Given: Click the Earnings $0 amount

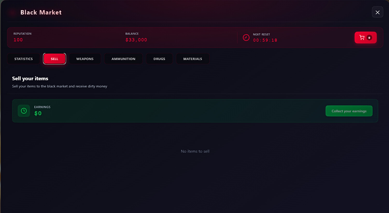Looking at the screenshot, I should [38, 113].
